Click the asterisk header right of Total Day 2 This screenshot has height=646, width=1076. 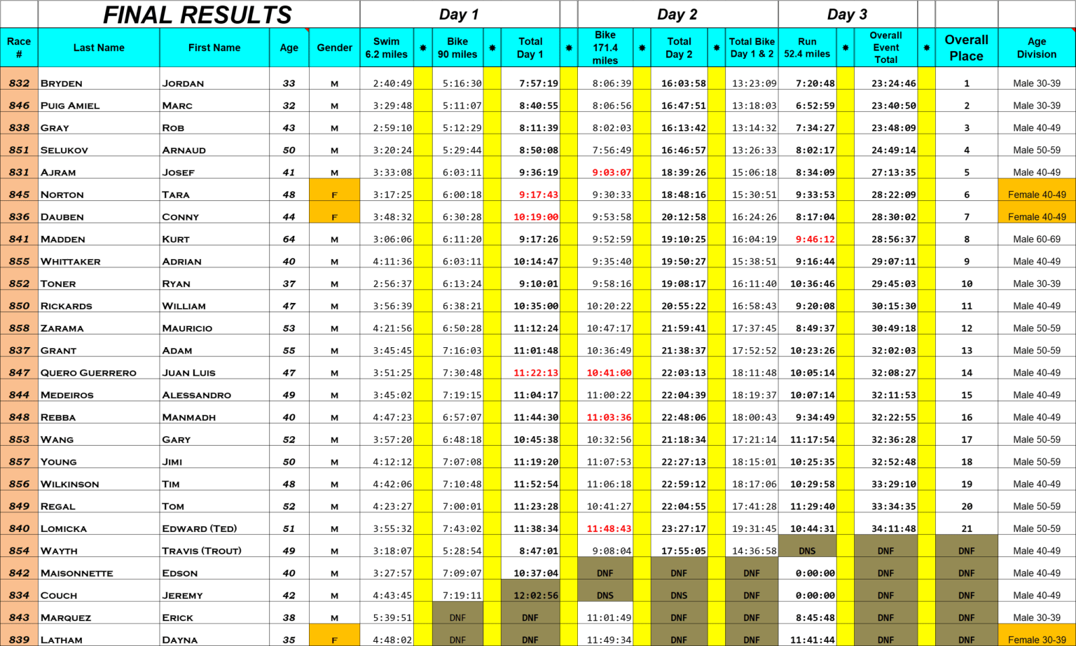716,48
